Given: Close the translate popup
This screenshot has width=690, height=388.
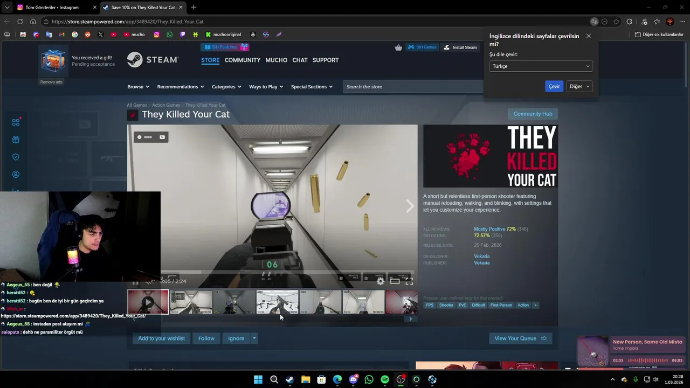Looking at the screenshot, I should click(x=588, y=36).
